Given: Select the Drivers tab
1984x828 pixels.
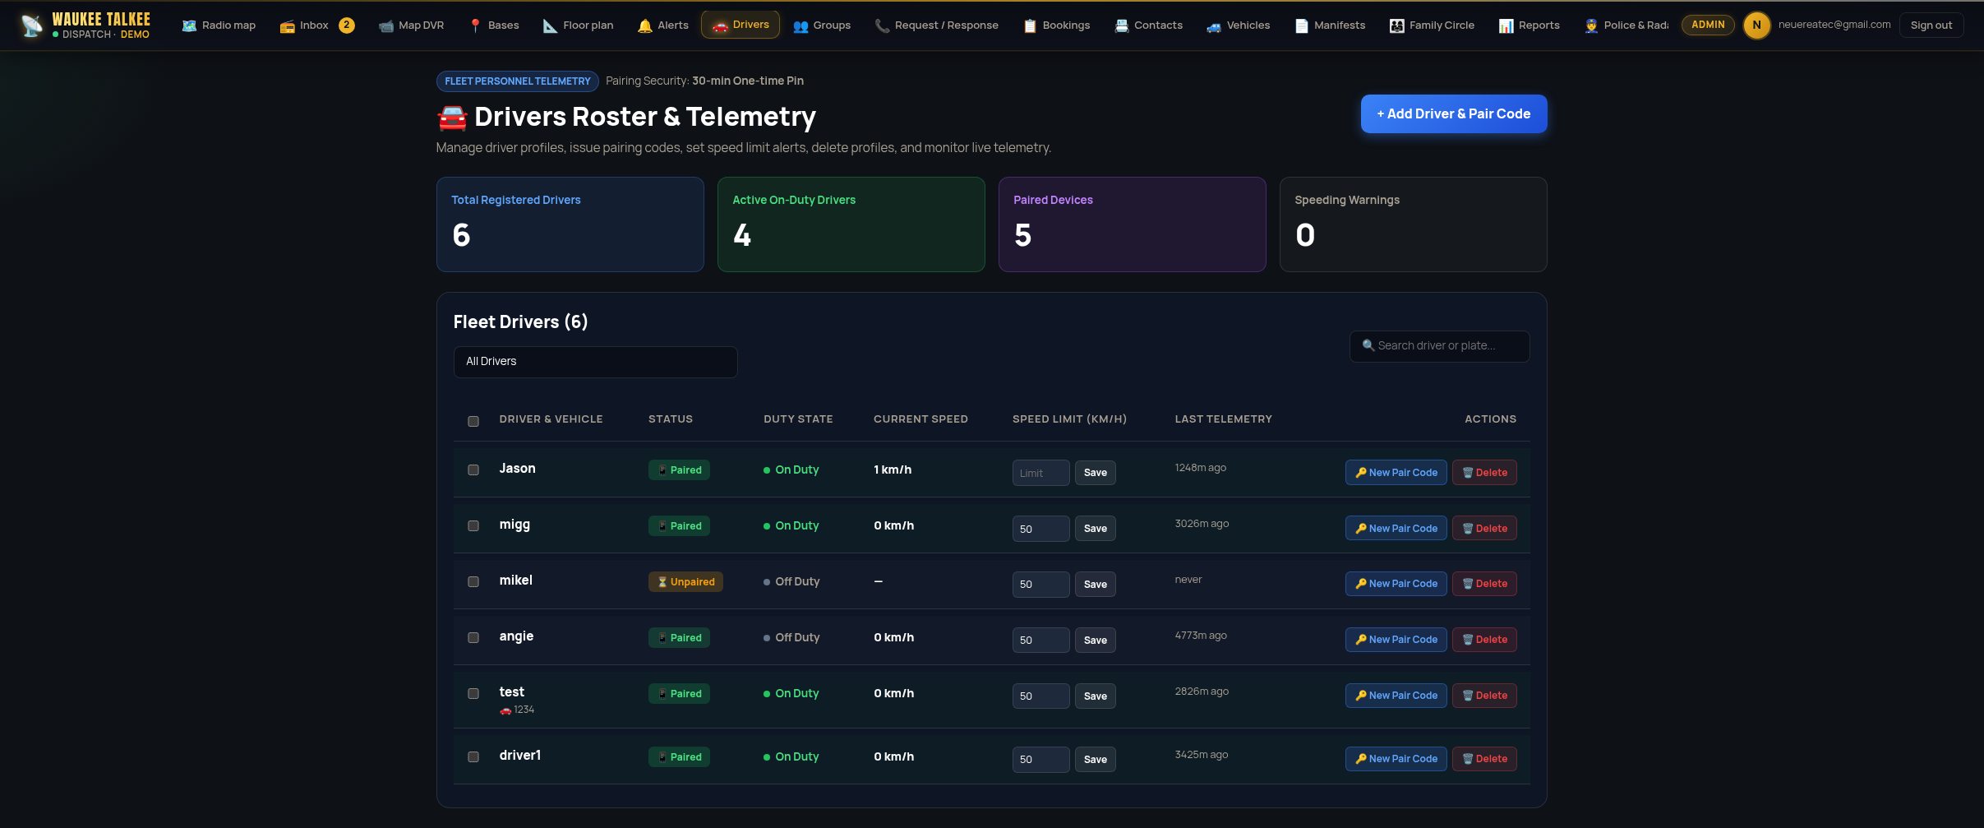Looking at the screenshot, I should tap(740, 25).
